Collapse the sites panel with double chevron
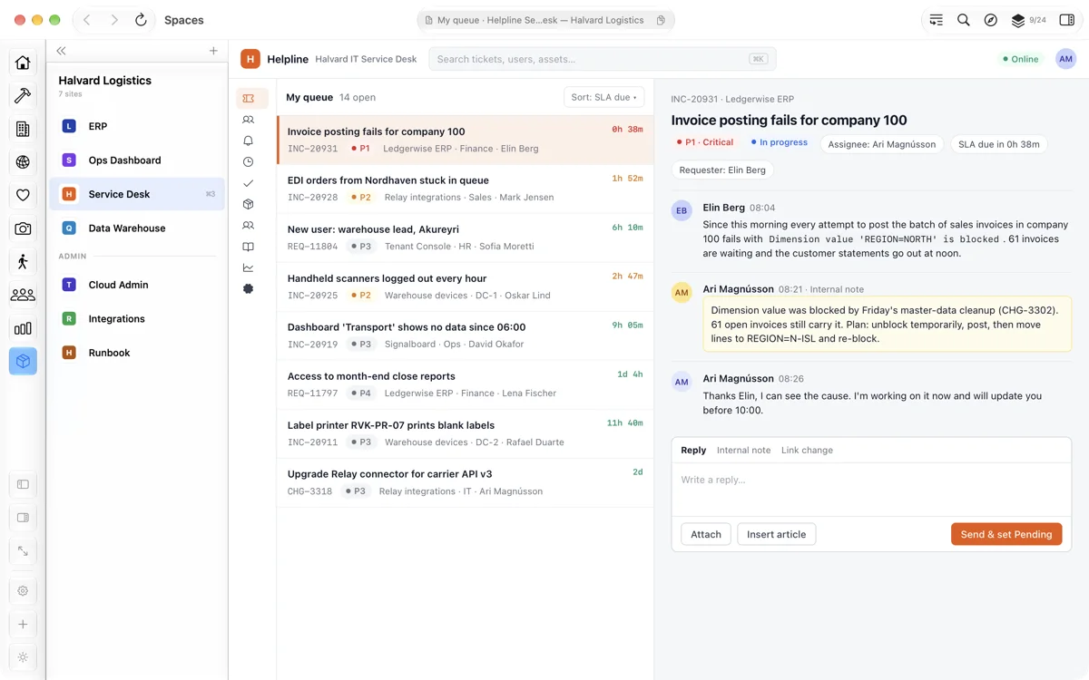1089x680 pixels. (61, 51)
